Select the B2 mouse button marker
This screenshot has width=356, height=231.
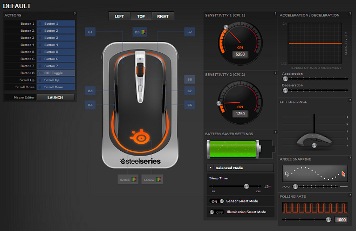[189, 32]
